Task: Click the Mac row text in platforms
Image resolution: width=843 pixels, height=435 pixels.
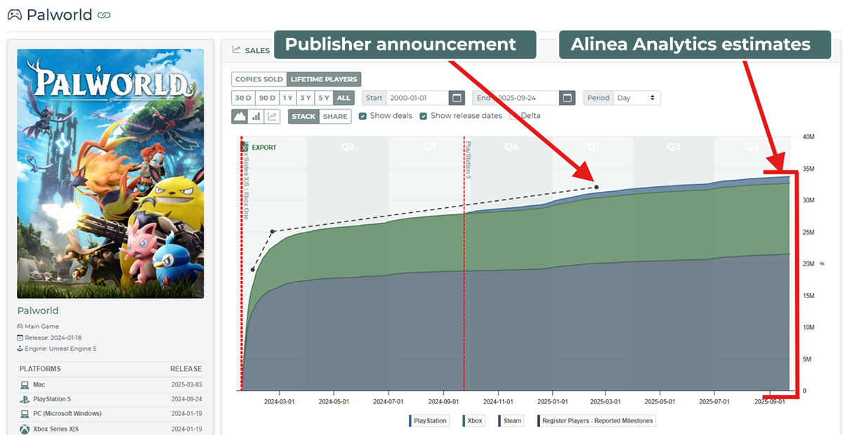Action: pos(39,385)
